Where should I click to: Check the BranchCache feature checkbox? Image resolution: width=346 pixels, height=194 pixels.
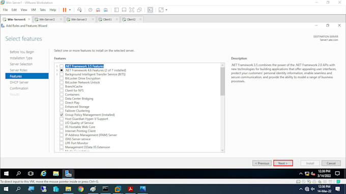click(x=62, y=86)
